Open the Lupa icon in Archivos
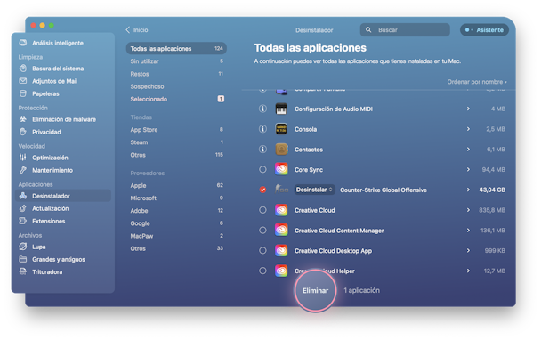 pos(23,247)
